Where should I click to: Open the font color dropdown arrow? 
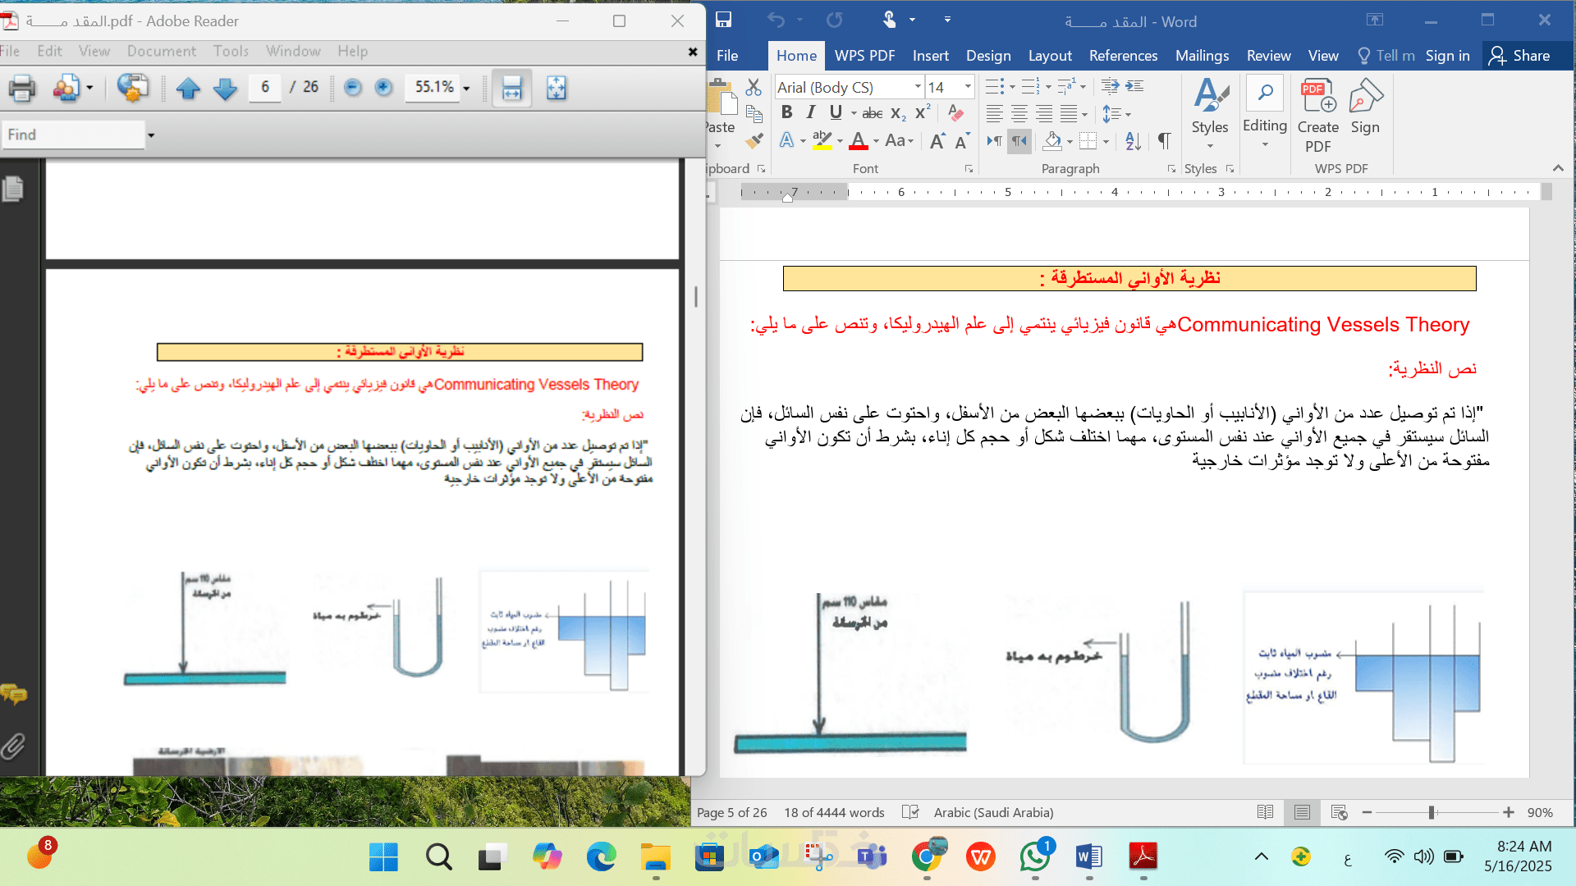[x=876, y=141]
